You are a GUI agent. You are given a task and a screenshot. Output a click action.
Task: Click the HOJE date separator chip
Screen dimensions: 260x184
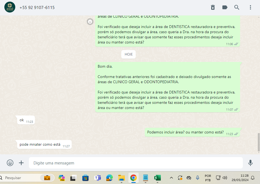[x=129, y=54]
